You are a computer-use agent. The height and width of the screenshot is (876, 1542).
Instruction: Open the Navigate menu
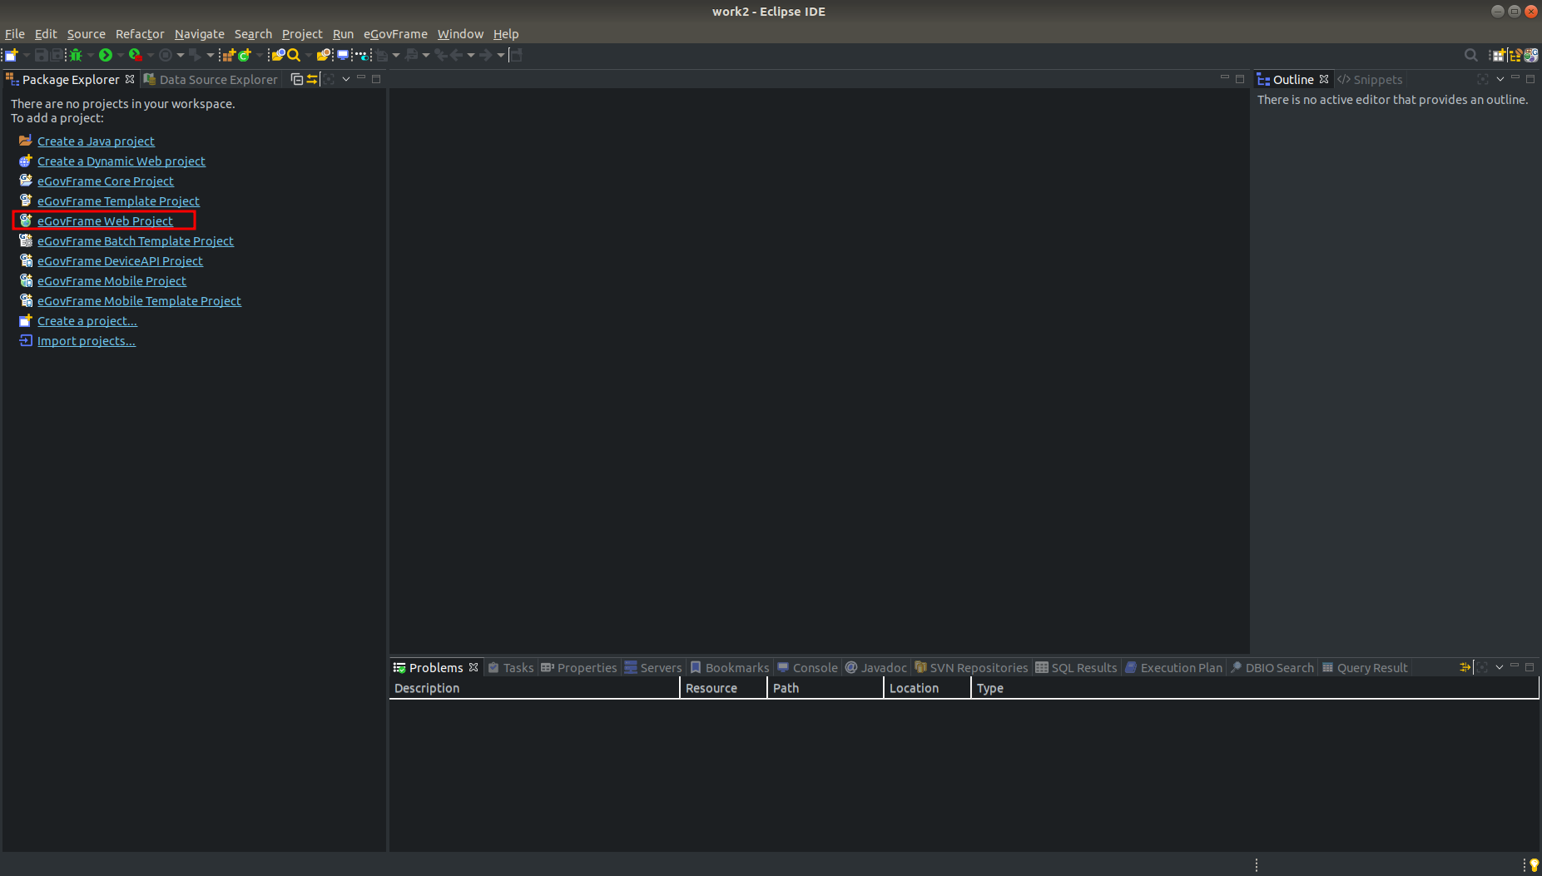(x=200, y=34)
